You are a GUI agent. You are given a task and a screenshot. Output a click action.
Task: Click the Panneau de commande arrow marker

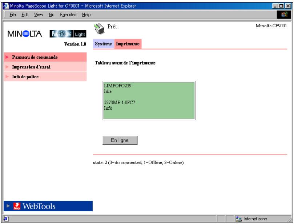pos(7,57)
